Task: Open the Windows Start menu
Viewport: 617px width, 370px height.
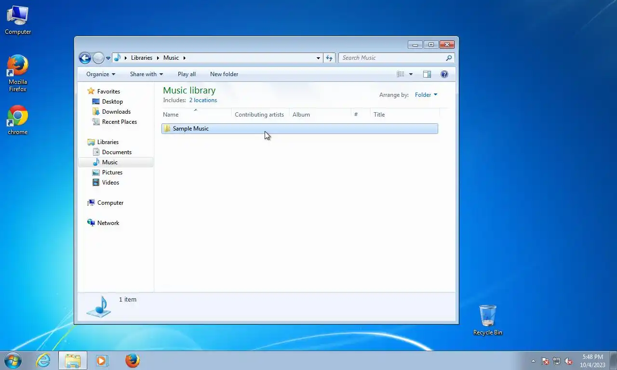Action: pos(13,360)
